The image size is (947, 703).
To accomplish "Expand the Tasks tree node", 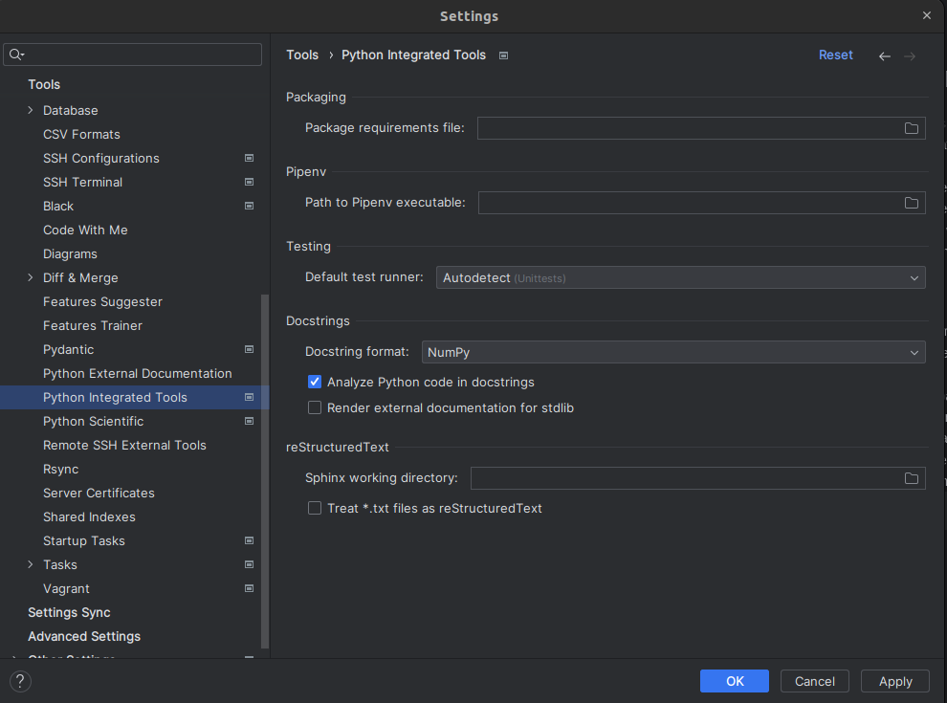I will (x=31, y=564).
